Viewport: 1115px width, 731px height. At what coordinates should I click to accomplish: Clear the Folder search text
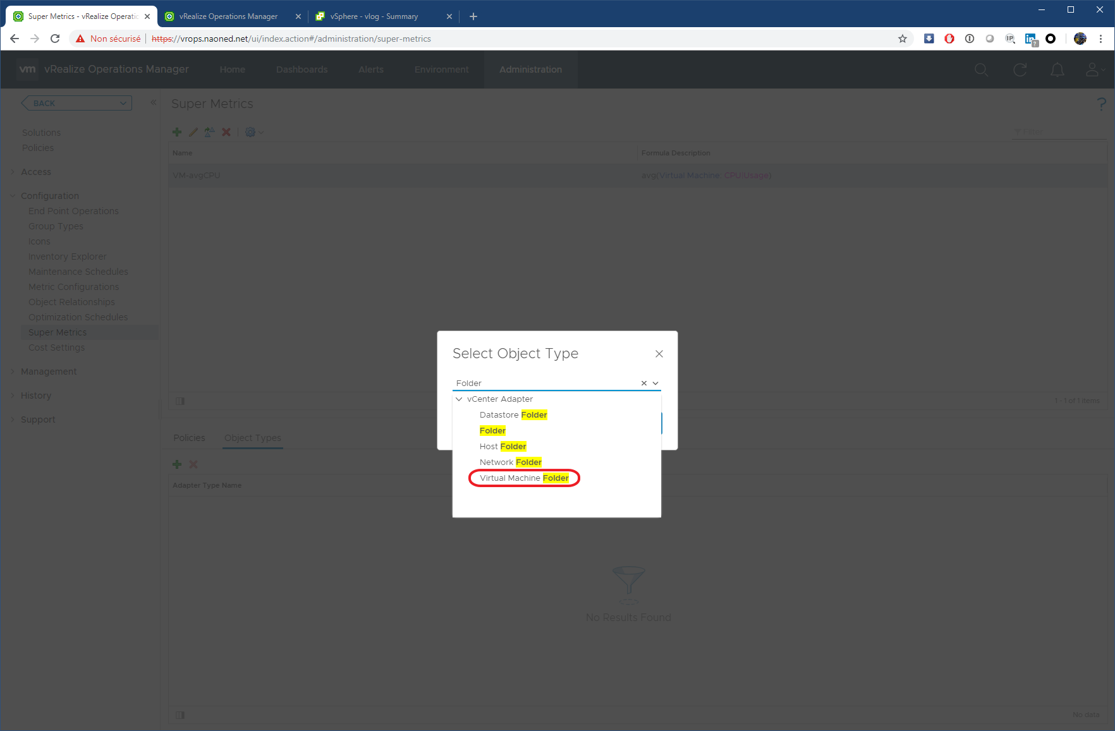(643, 384)
